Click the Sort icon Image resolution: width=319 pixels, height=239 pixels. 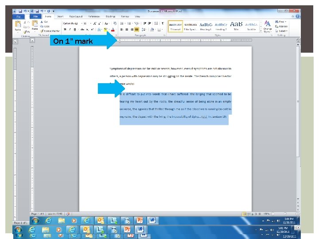[156, 23]
